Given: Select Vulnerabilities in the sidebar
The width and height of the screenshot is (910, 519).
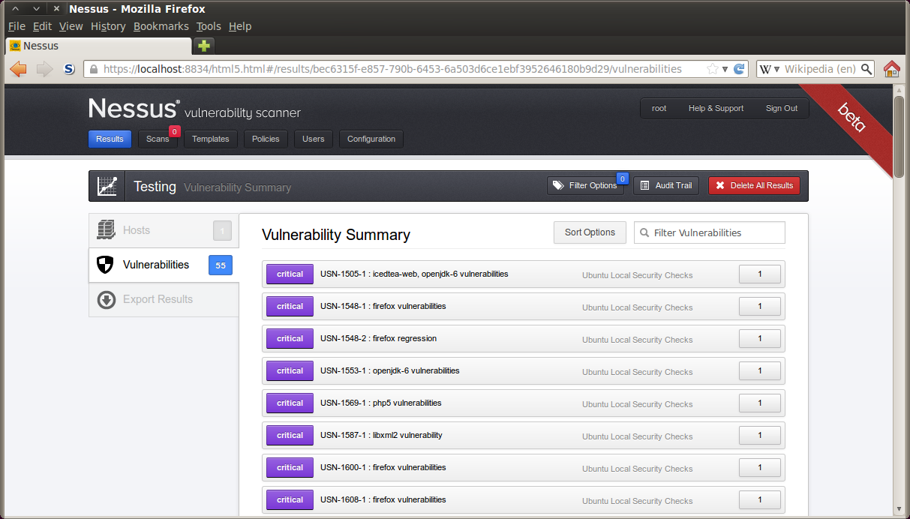Looking at the screenshot, I should [x=164, y=265].
